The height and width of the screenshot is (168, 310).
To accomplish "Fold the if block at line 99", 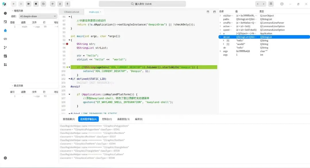I will click(x=69, y=67).
